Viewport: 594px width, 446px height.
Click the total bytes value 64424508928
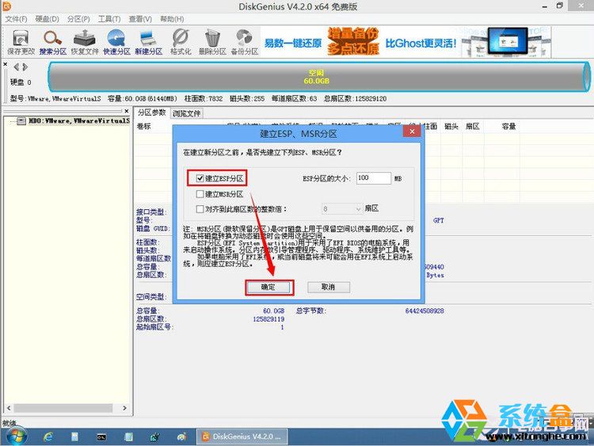click(425, 311)
